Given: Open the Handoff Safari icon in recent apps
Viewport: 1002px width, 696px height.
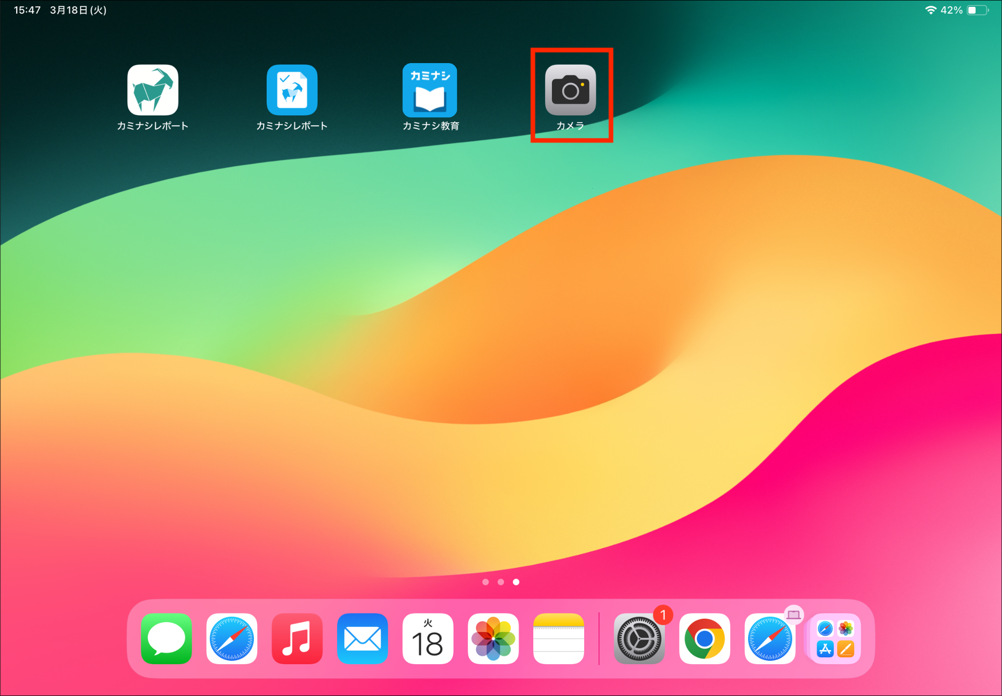Looking at the screenshot, I should click(x=770, y=639).
